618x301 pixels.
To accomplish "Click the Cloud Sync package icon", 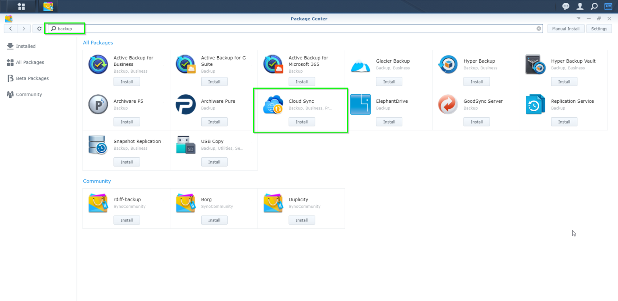I will (273, 104).
